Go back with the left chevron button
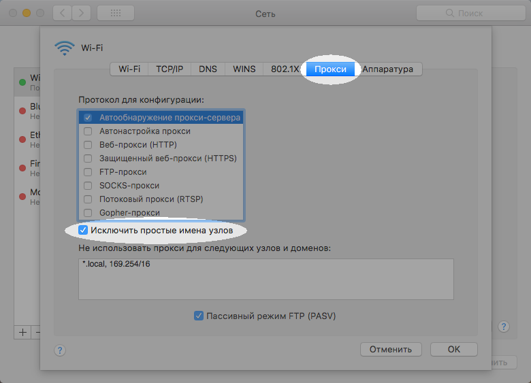This screenshot has width=531, height=383. [63, 13]
